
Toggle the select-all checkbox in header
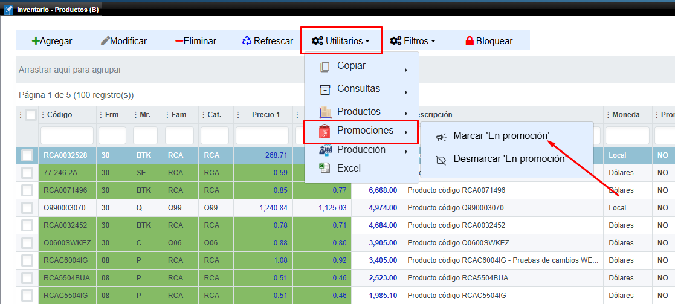pos(31,115)
